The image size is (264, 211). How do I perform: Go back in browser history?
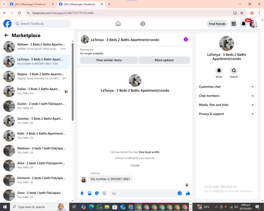[5, 13]
